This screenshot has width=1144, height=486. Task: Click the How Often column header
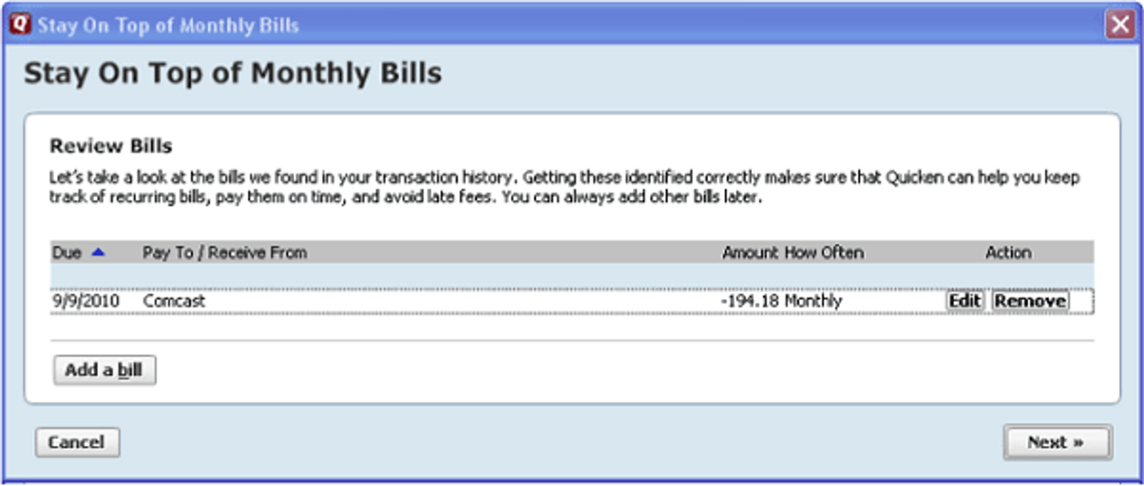tap(824, 253)
